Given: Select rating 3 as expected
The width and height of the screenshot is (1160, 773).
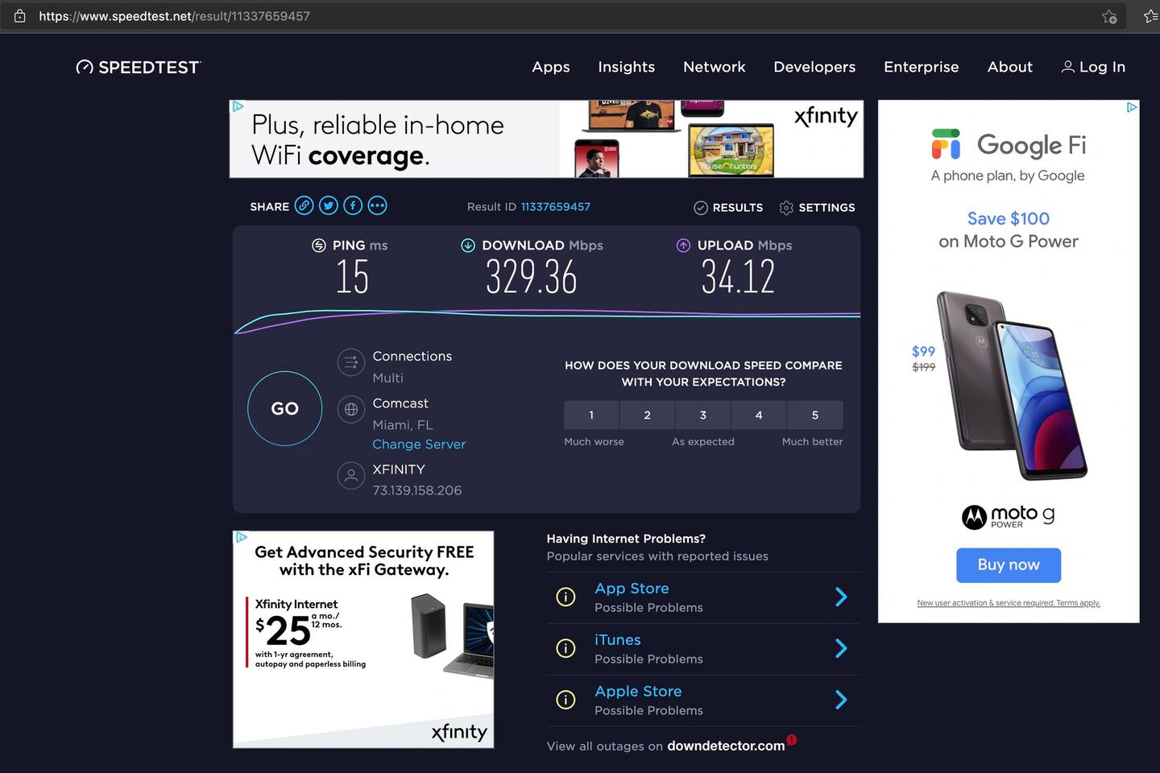Looking at the screenshot, I should click(x=702, y=415).
